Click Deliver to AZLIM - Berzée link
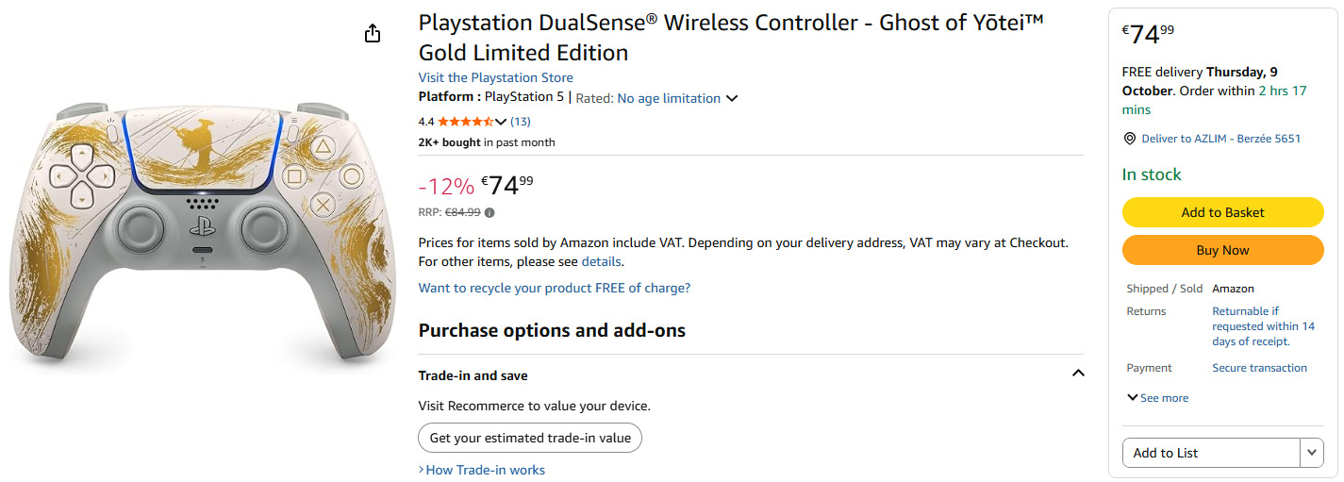Screen dimensions: 1344x482 pos(1220,139)
